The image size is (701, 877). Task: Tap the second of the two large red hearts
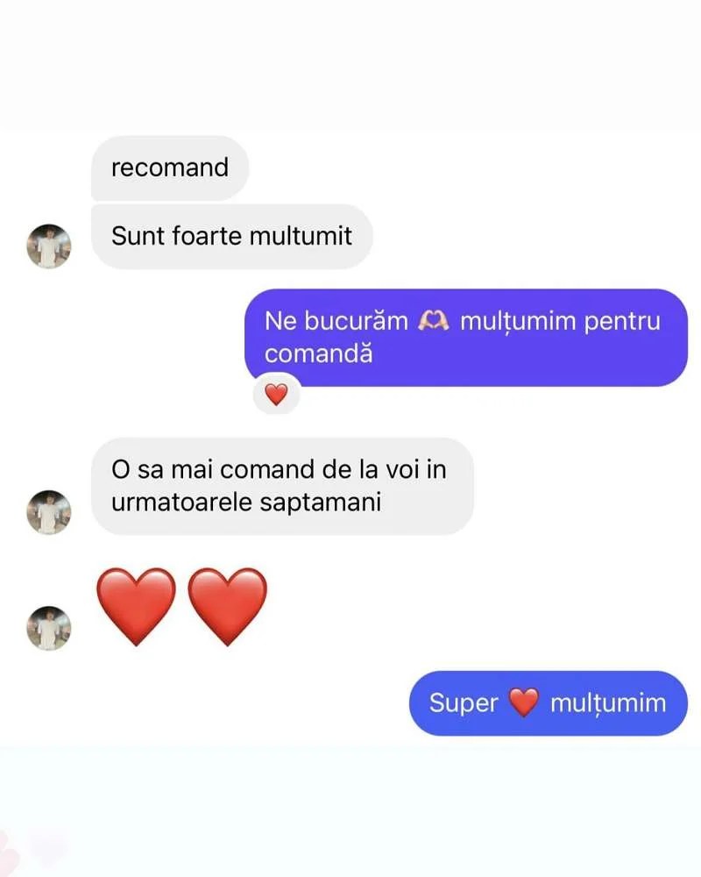coord(227,606)
